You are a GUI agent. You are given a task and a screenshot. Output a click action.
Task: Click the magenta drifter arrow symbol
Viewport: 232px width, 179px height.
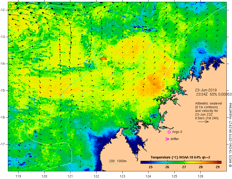pos(167,139)
